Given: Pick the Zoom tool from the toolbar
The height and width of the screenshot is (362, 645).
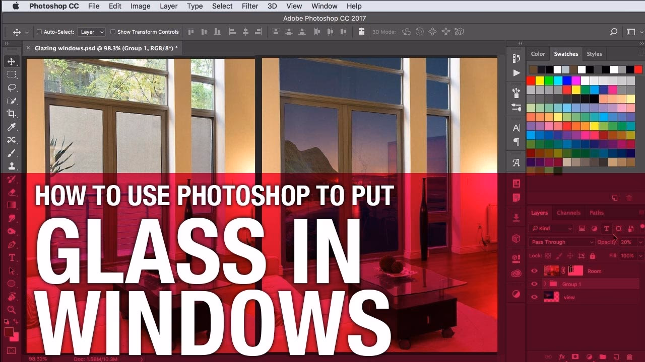Looking at the screenshot, I should coord(11,310).
